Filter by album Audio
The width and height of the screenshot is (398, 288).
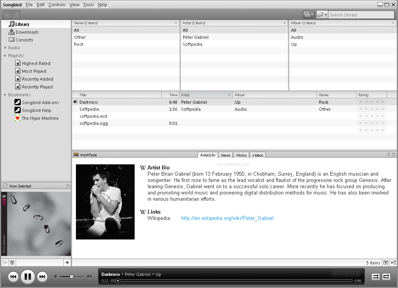pos(343,37)
